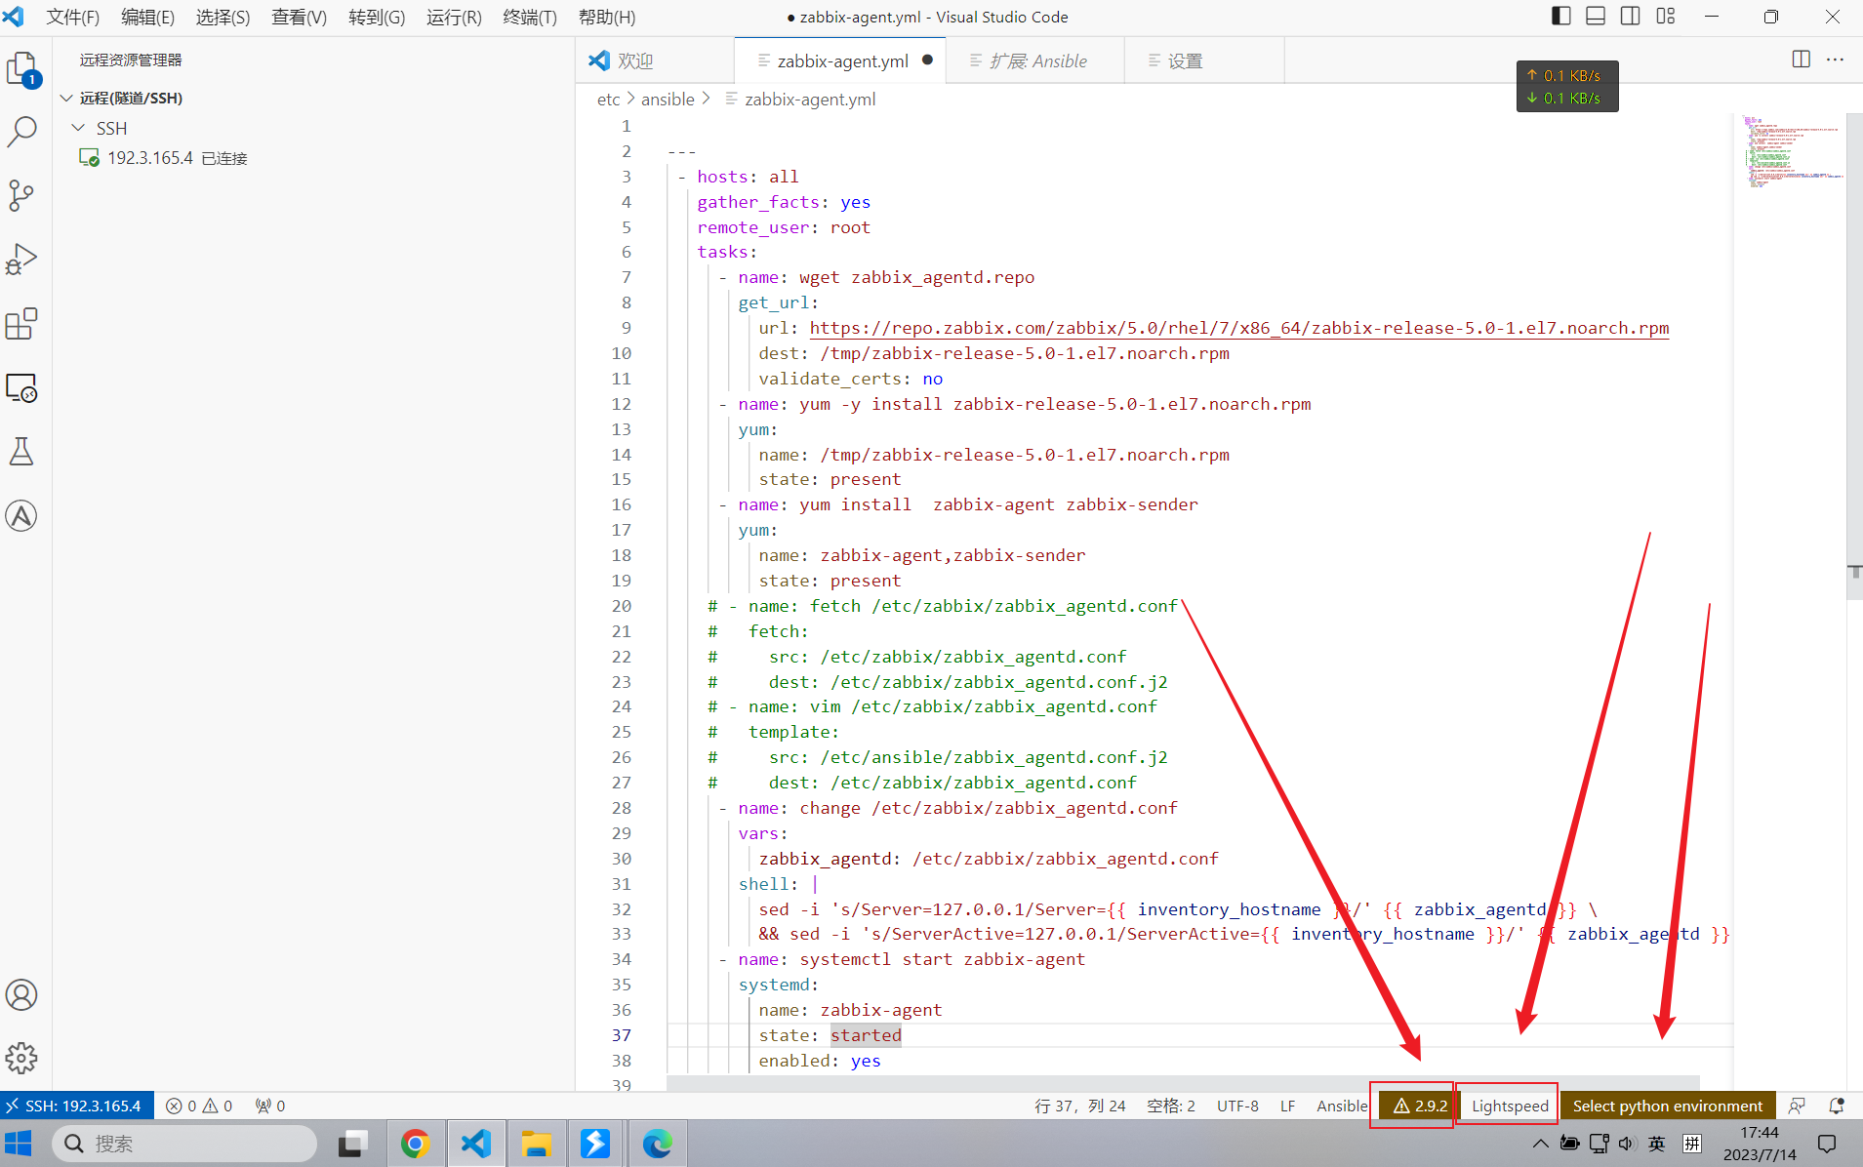
Task: Click the feedback icon in status bar
Action: click(x=1797, y=1106)
